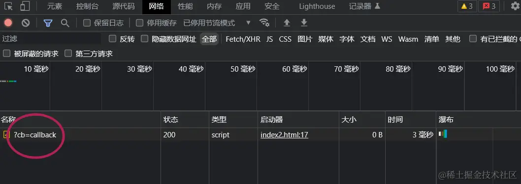521x184 pixels.
Task: Click the 过滤 filter input field
Action: pyautogui.click(x=51, y=39)
